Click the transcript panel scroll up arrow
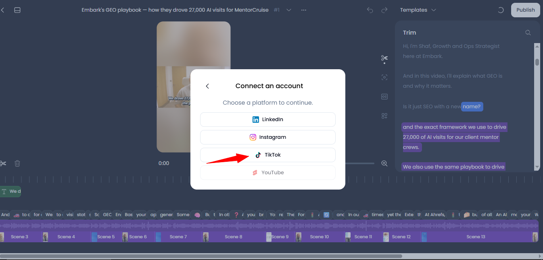This screenshot has width=543, height=260. 537,46
